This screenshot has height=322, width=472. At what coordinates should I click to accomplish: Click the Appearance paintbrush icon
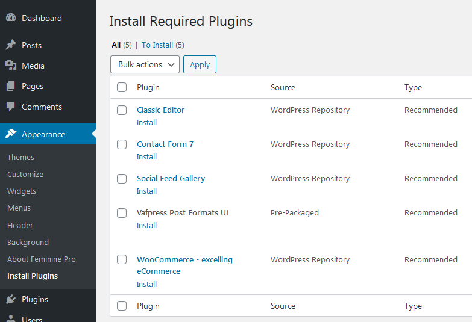coord(11,134)
